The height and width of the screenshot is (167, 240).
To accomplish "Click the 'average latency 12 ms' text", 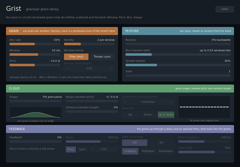I will pos(23,77).
